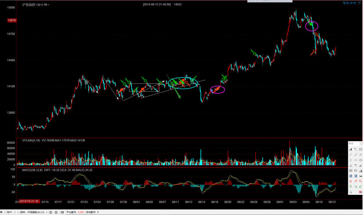This screenshot has width=363, height=215.
Task: Open the 品种 沪铝指数(AL13) instrument dropdown
Action: point(47,212)
